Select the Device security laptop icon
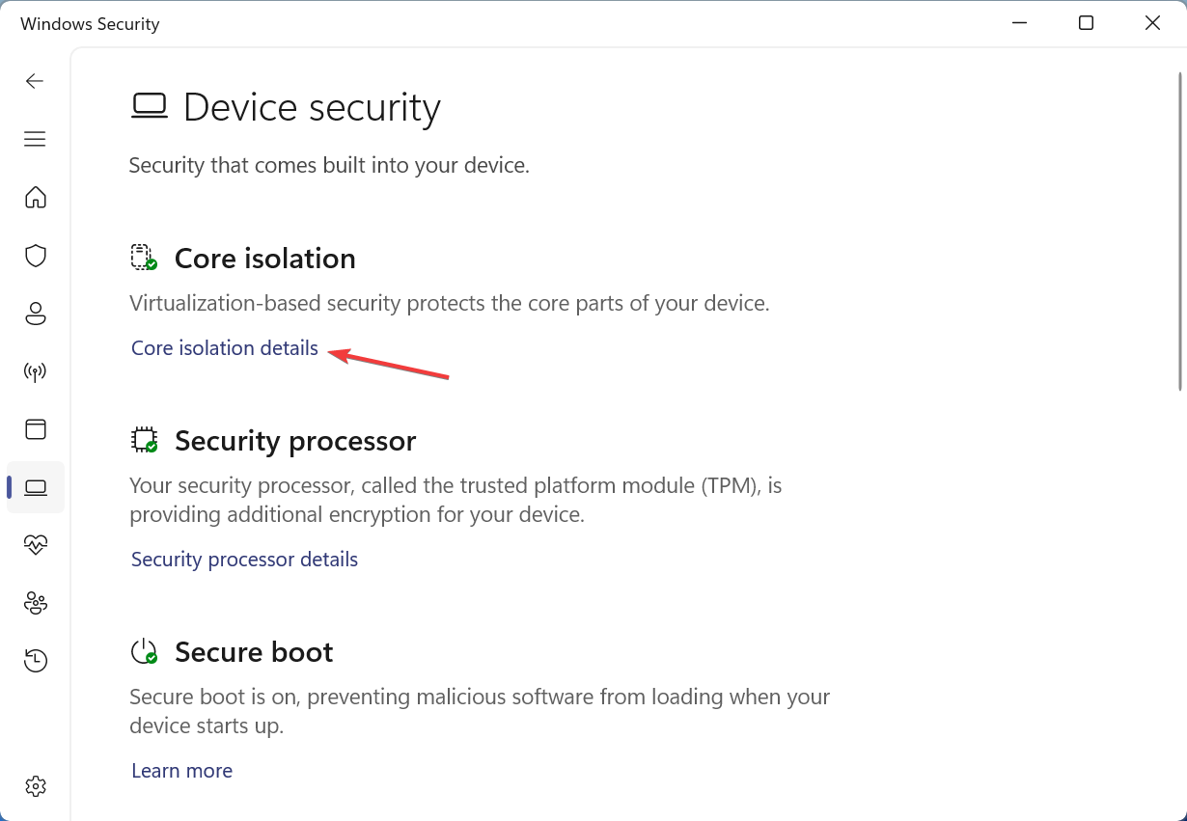The width and height of the screenshot is (1187, 821). point(36,487)
